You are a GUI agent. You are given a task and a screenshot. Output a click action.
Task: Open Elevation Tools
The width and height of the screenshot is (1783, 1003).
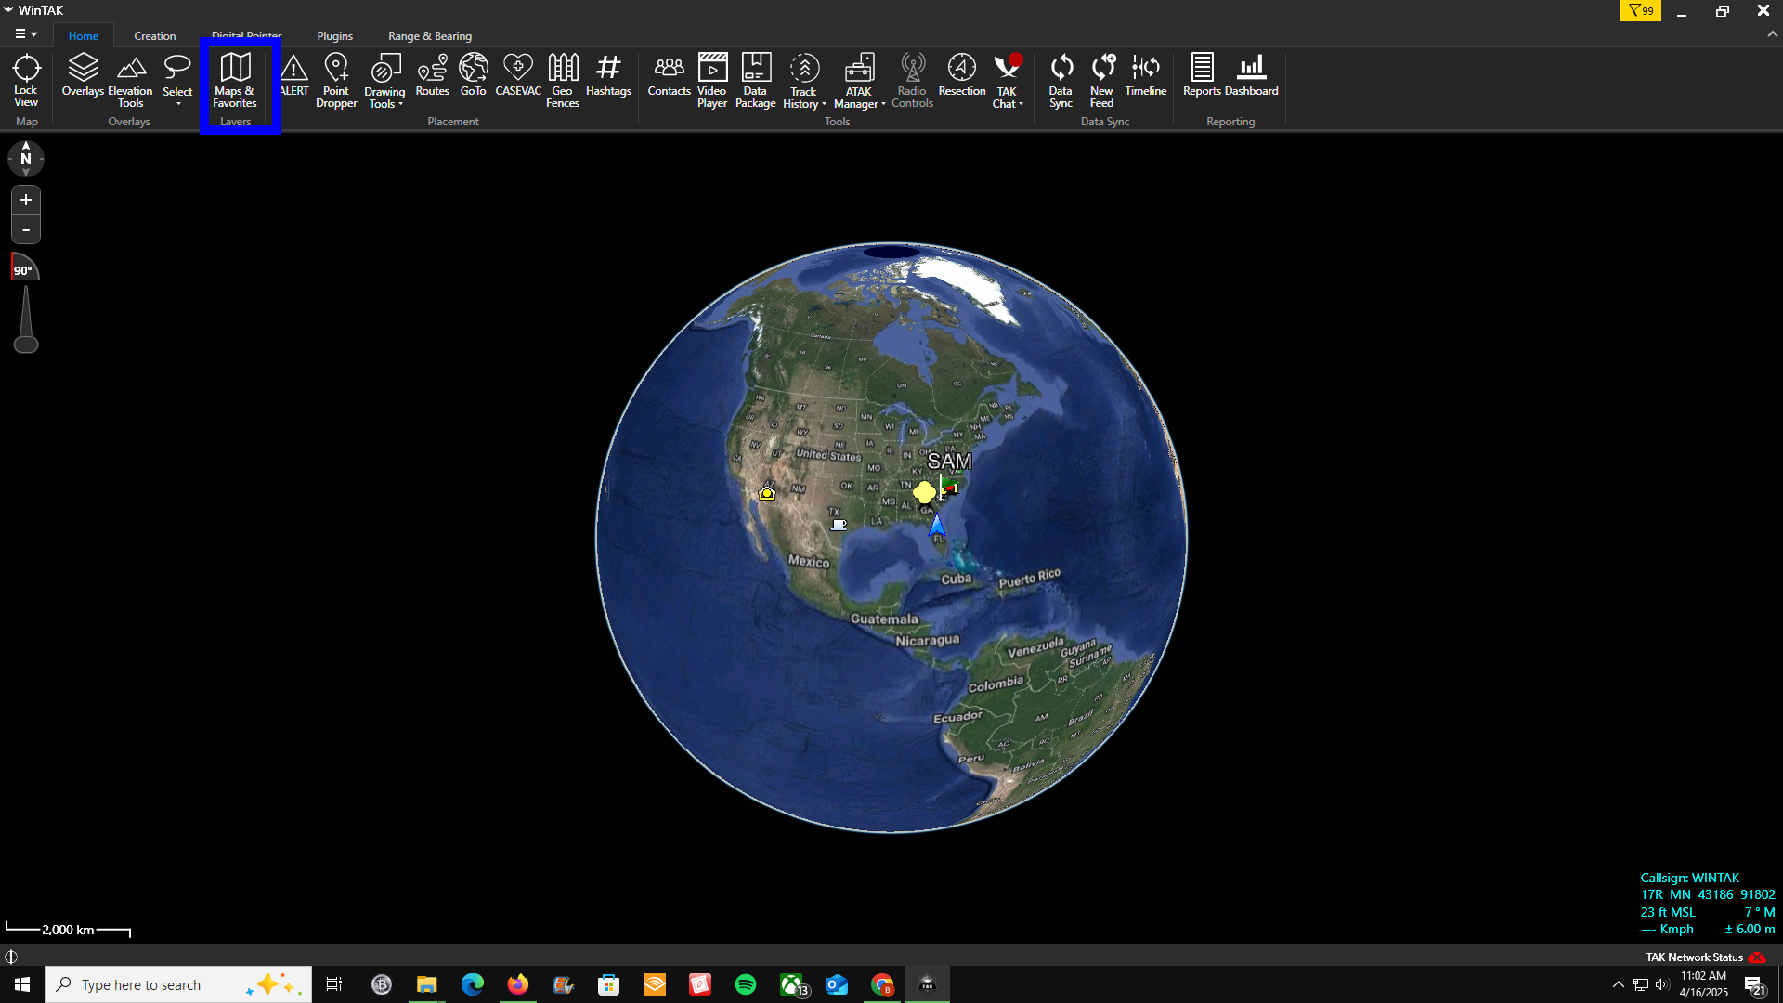coord(130,80)
